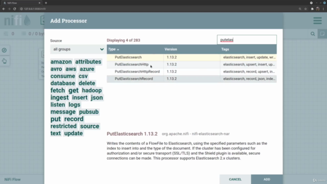The image size is (327, 184).
Task: Filter by the azure tag
Action: (87, 69)
